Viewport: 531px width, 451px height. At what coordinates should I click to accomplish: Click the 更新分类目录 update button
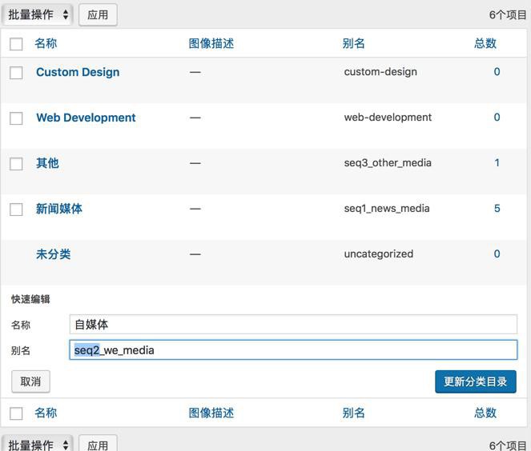click(x=475, y=381)
